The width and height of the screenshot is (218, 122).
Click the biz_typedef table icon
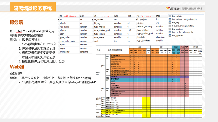coord(170,36)
